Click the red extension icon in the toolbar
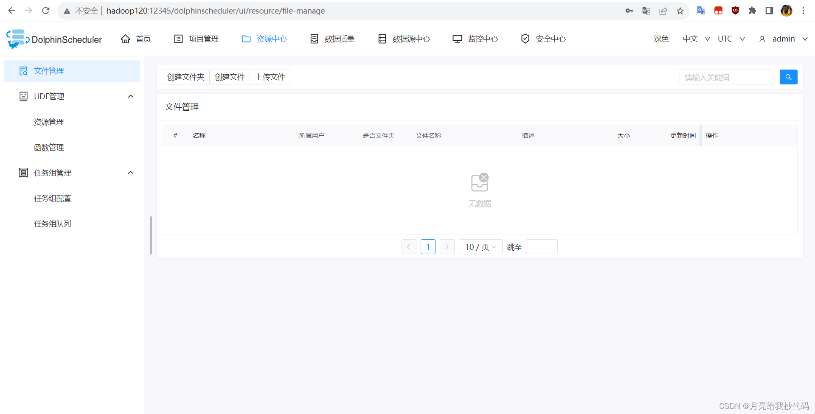The width and height of the screenshot is (815, 414). point(718,11)
